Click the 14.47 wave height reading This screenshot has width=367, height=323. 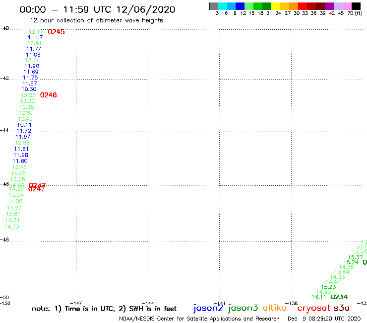click(x=333, y=282)
